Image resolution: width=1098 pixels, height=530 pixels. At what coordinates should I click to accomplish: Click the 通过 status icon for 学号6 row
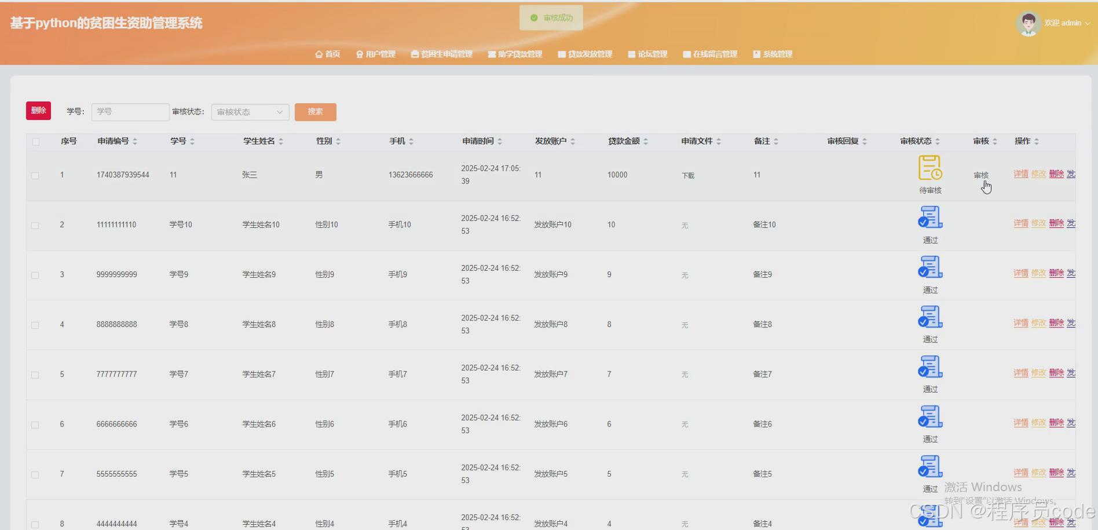click(930, 417)
